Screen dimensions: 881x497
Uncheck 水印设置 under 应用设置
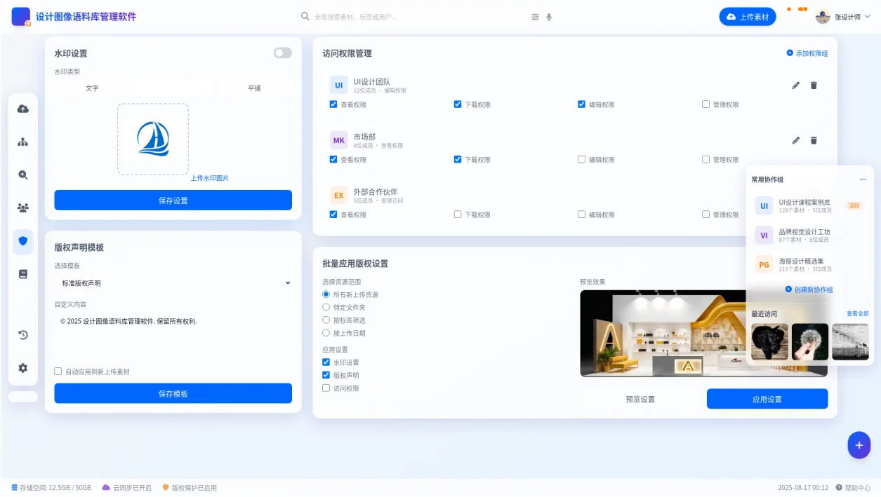[326, 362]
